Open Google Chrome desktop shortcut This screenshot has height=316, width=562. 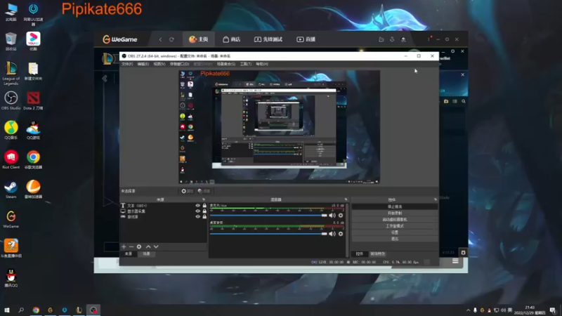click(x=33, y=160)
